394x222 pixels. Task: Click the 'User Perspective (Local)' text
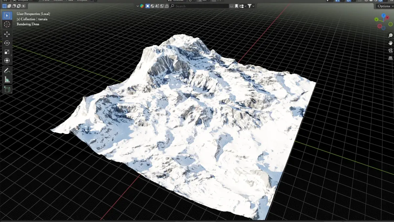[33, 14]
